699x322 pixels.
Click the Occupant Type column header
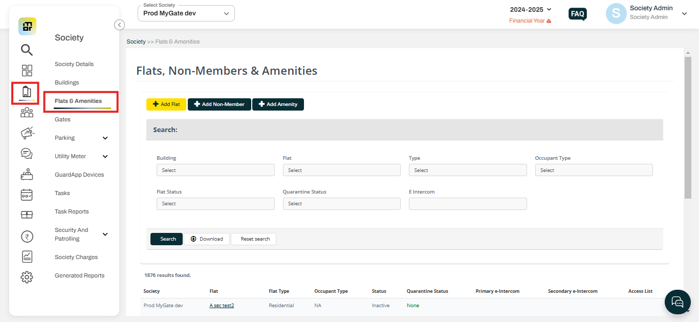(331, 291)
